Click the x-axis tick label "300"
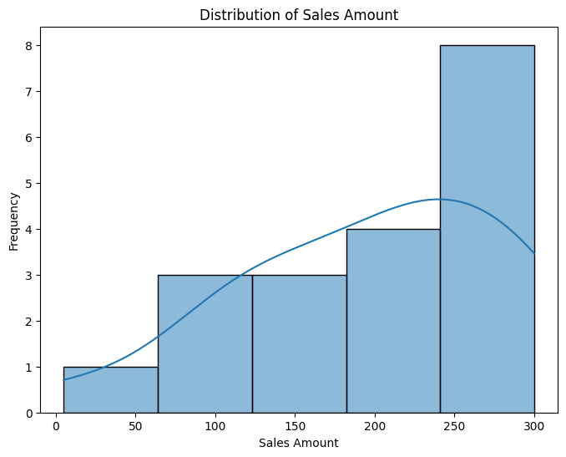 [534, 426]
